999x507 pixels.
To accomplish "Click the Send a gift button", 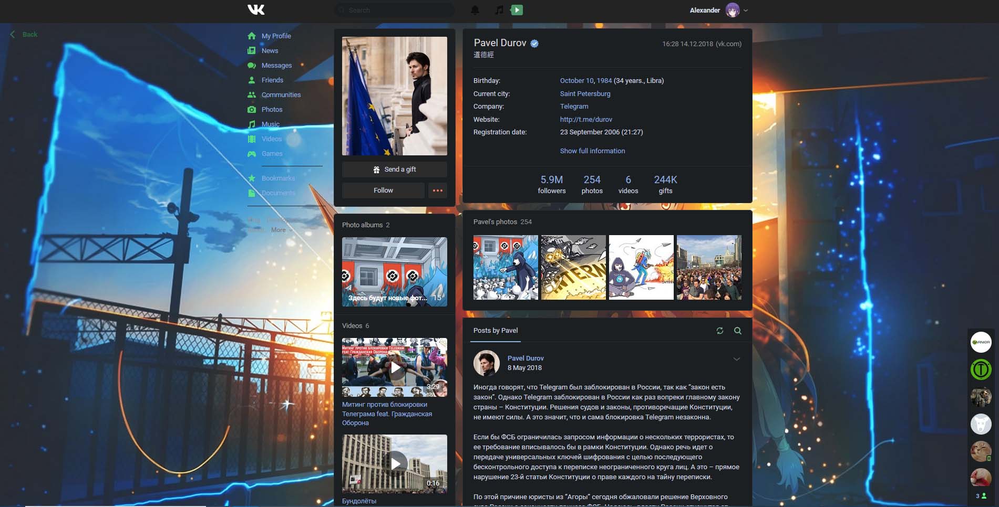I will [395, 170].
